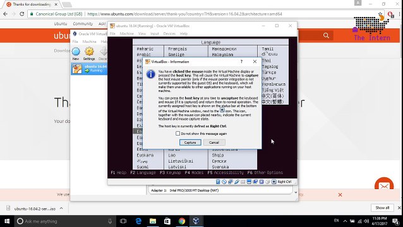Image resolution: width=403 pixels, height=227 pixels.
Task: Open File Explorer from the taskbar
Action: [x=153, y=221]
